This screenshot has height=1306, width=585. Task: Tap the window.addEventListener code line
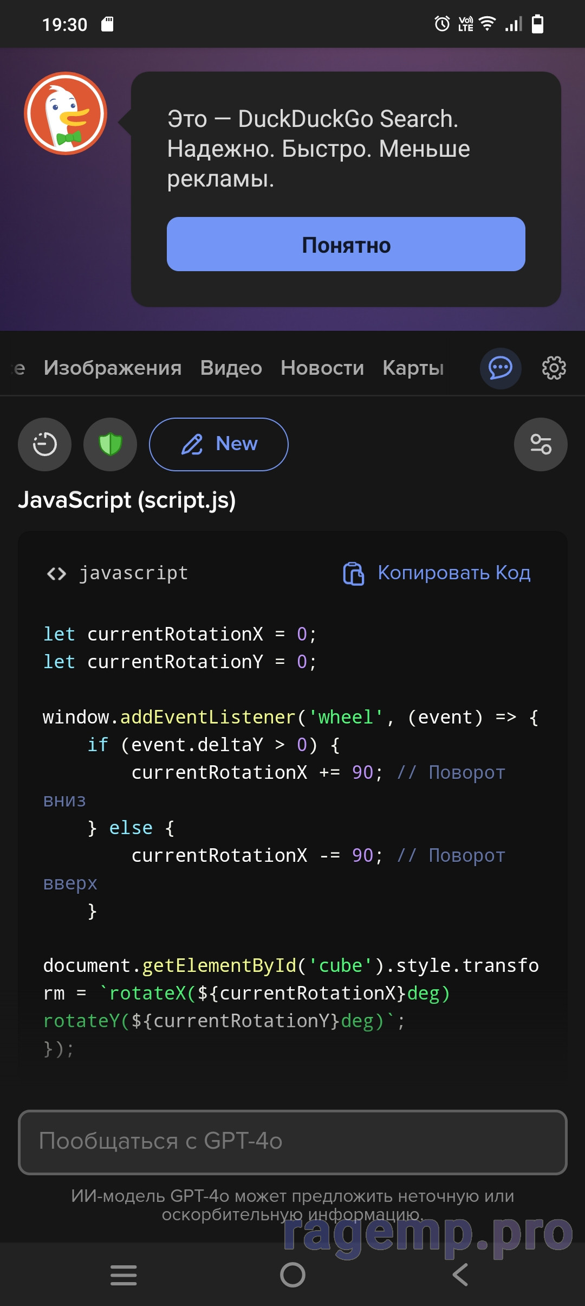291,717
